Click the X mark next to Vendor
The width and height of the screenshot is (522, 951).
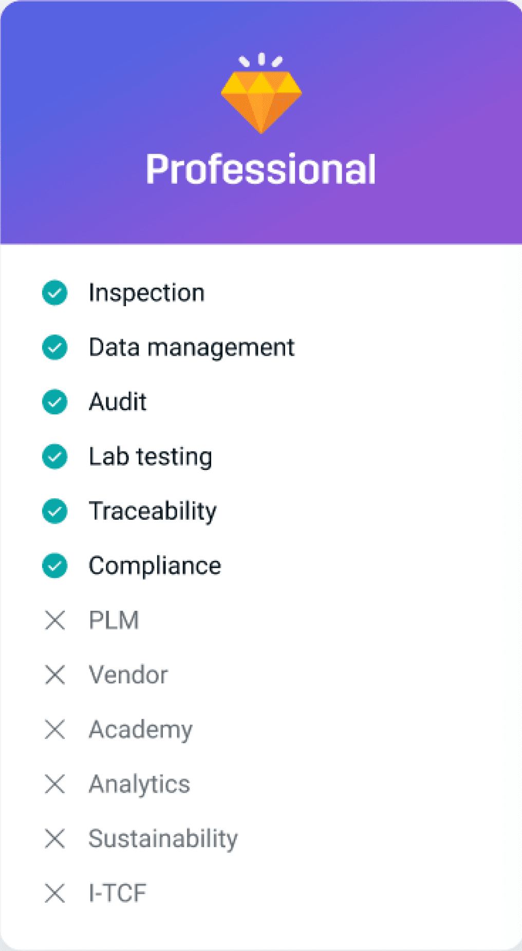pos(54,675)
